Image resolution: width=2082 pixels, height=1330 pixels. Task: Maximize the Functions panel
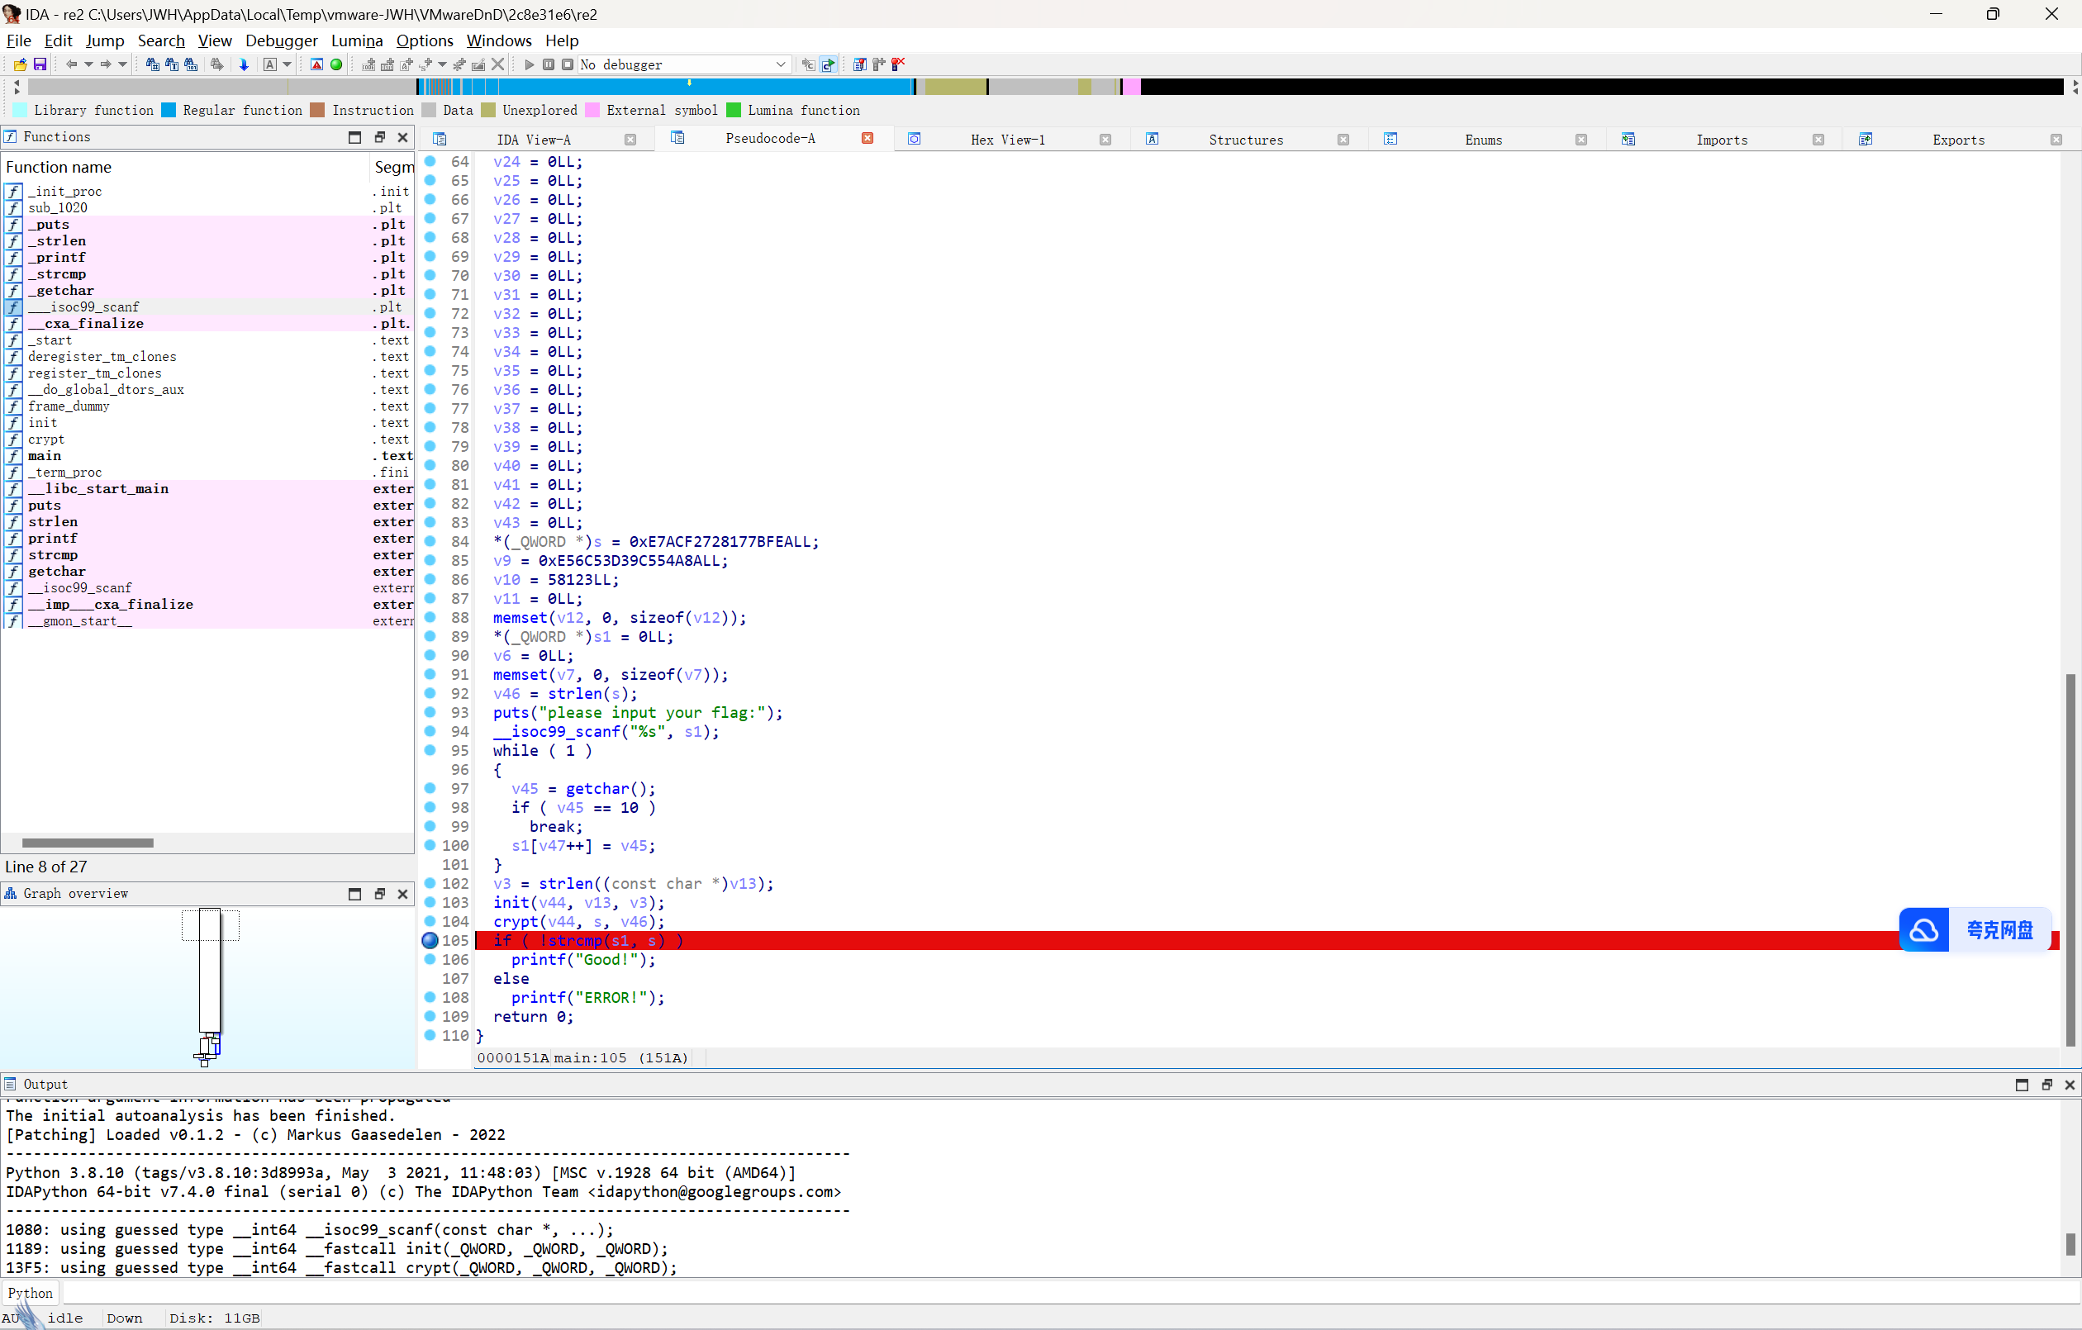click(x=354, y=137)
